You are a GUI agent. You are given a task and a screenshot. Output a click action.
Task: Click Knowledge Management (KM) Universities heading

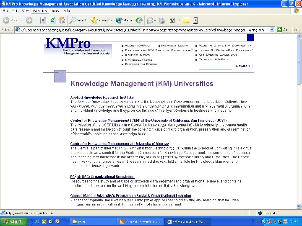coord(142,83)
